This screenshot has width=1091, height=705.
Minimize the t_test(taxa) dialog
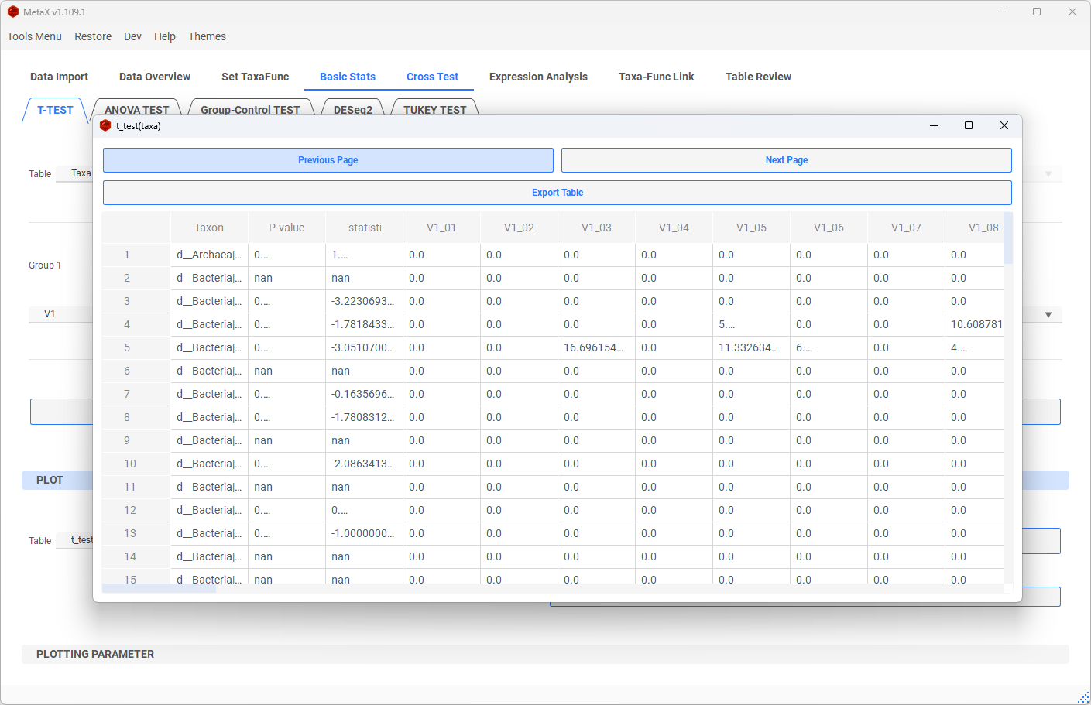(x=934, y=125)
